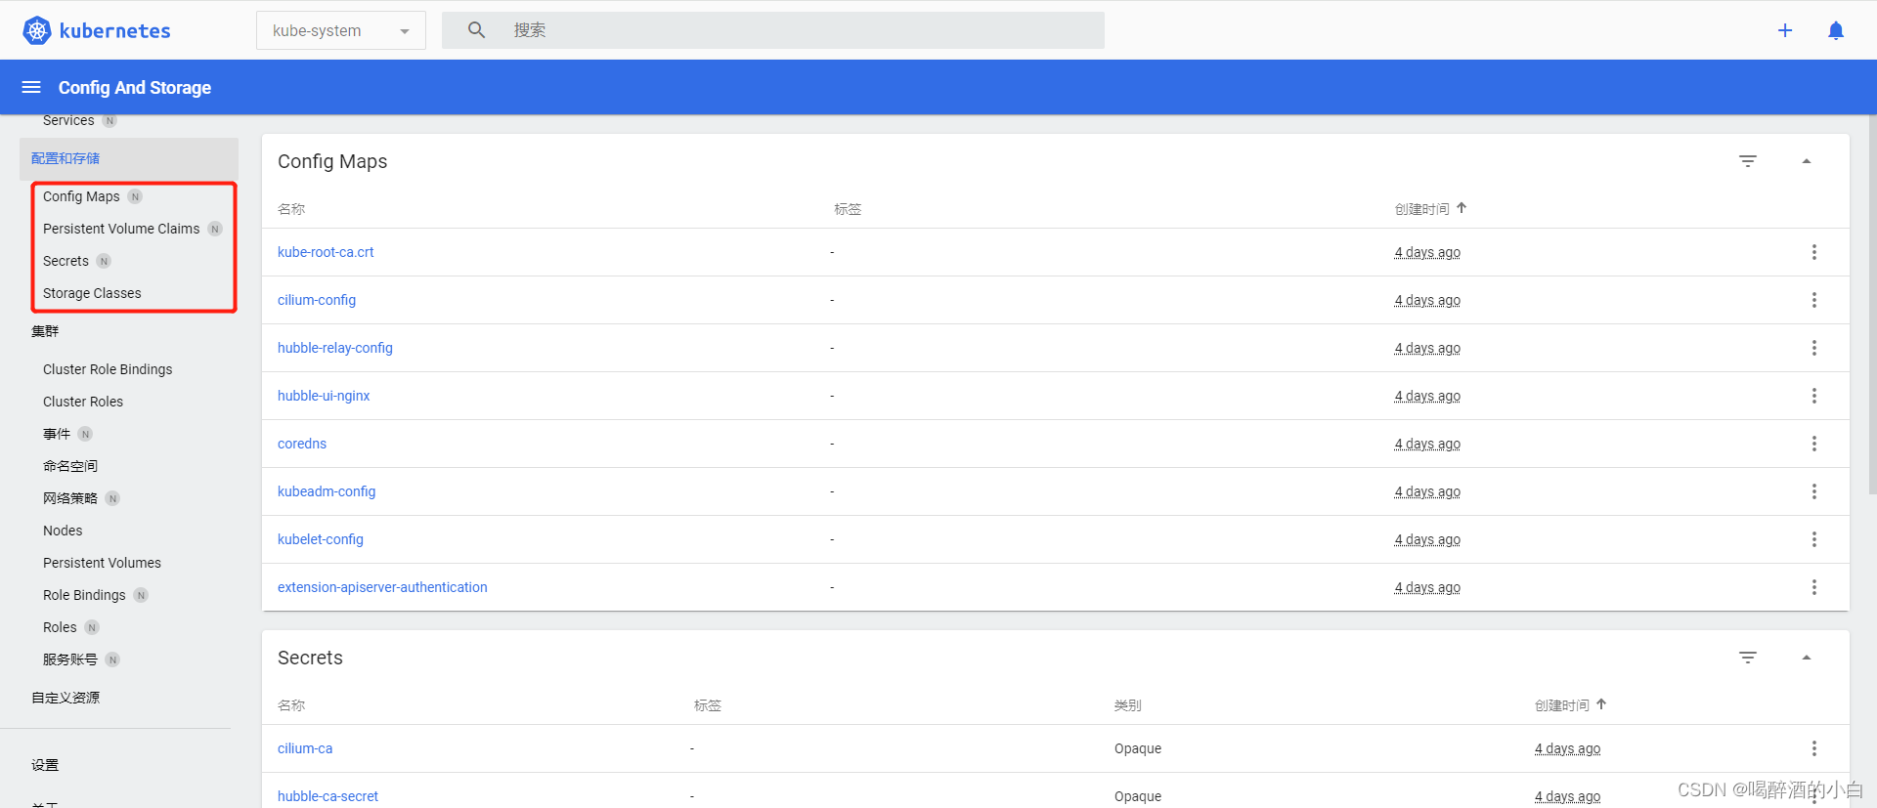Open Cluster Role Bindings in sidebar
Image resolution: width=1877 pixels, height=808 pixels.
[108, 369]
